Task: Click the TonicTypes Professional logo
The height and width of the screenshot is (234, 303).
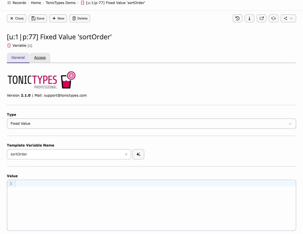Action: tap(41, 80)
